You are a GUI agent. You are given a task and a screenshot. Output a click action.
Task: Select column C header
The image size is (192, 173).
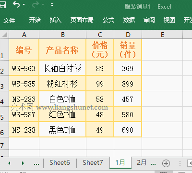pos(100,35)
